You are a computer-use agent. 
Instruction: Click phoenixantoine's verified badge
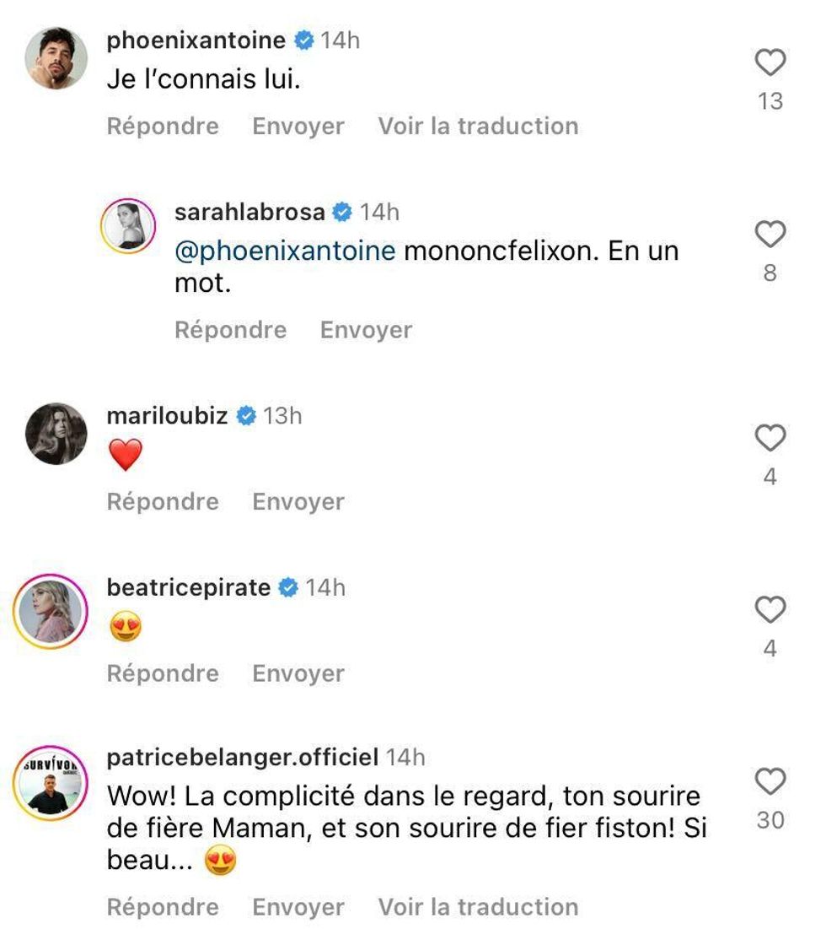pyautogui.click(x=302, y=39)
